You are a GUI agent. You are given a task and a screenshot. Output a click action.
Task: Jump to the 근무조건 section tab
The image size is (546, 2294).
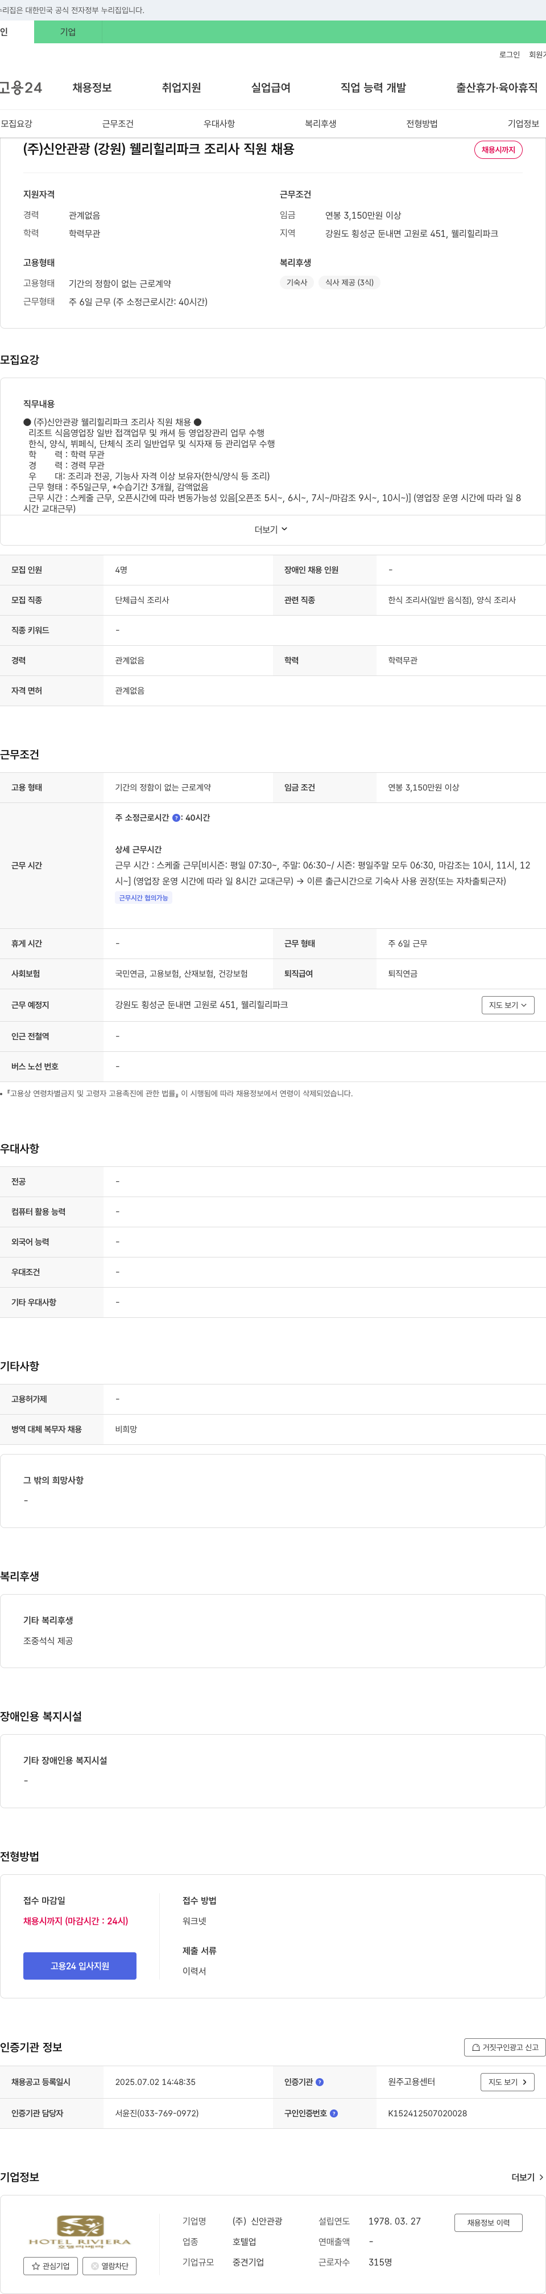tap(117, 124)
